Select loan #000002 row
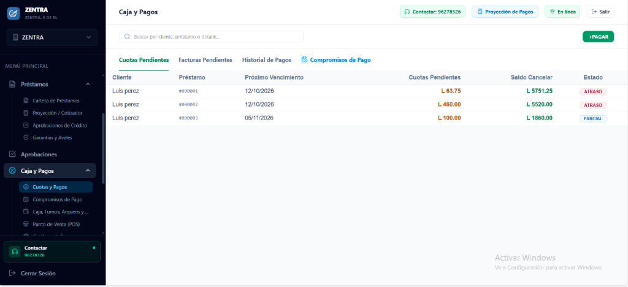 367,104
